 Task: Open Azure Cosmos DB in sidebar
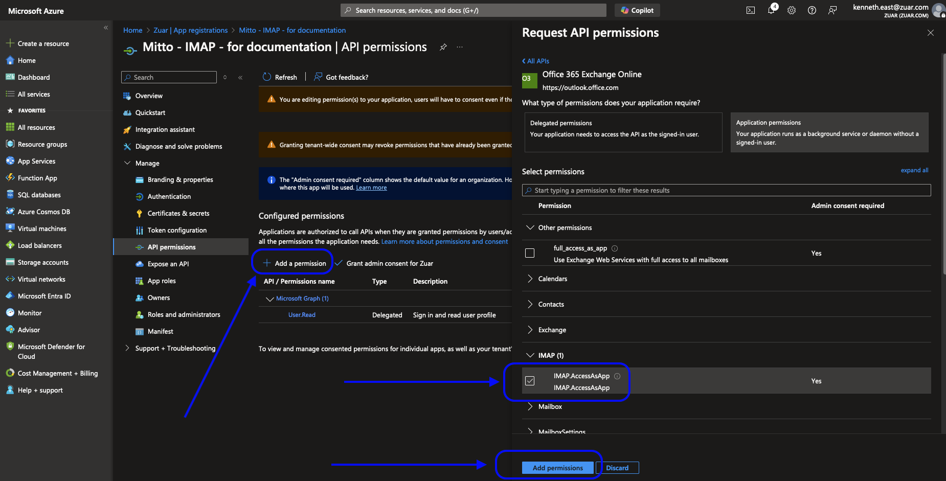[x=44, y=212]
